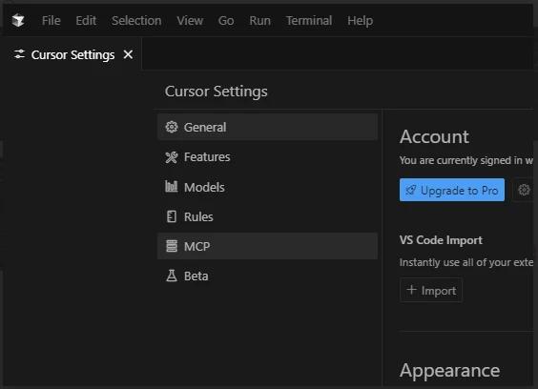
Task: Select the Cursor Settings editor tab
Action: coord(72,54)
